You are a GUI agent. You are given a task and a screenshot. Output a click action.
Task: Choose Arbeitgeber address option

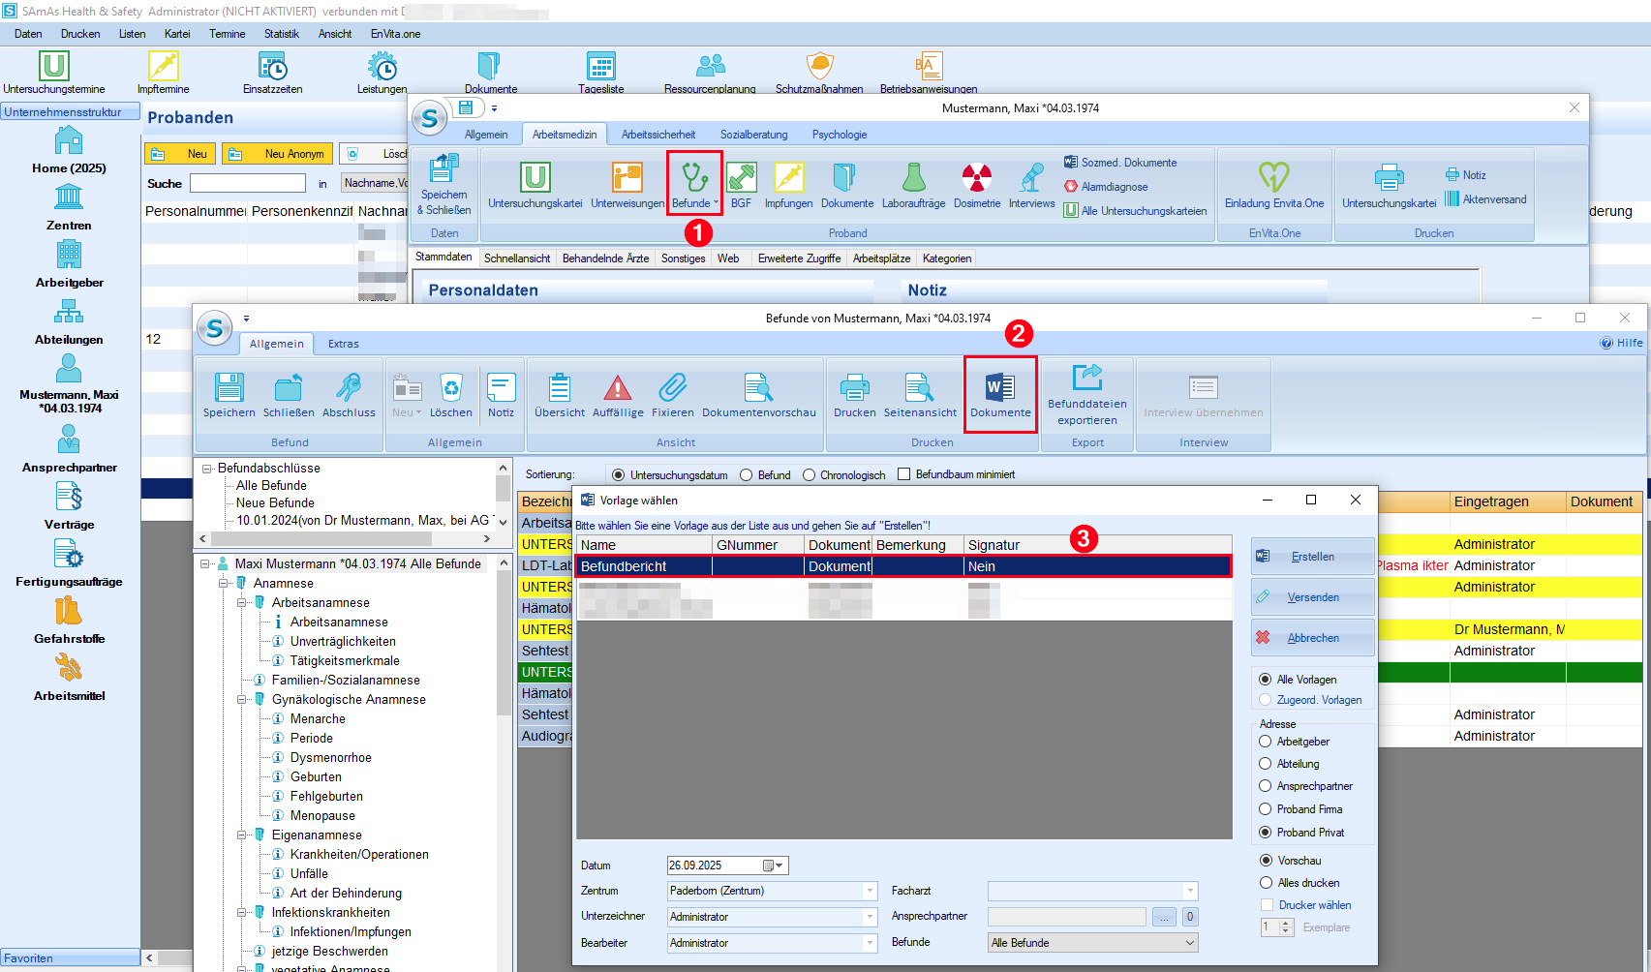(1265, 742)
